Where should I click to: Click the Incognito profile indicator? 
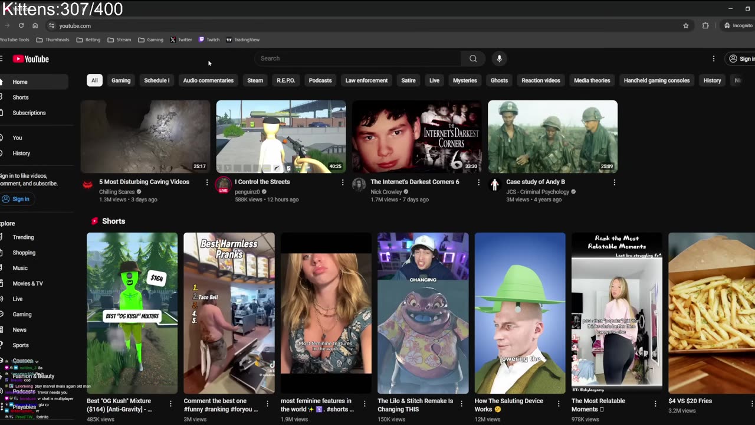point(738,26)
